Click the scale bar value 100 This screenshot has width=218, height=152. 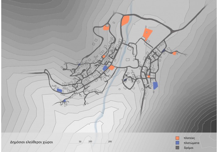(x=90, y=142)
